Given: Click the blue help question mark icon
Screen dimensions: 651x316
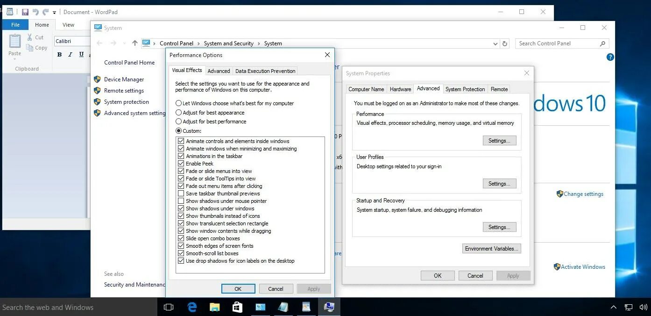Looking at the screenshot, I should 610,57.
